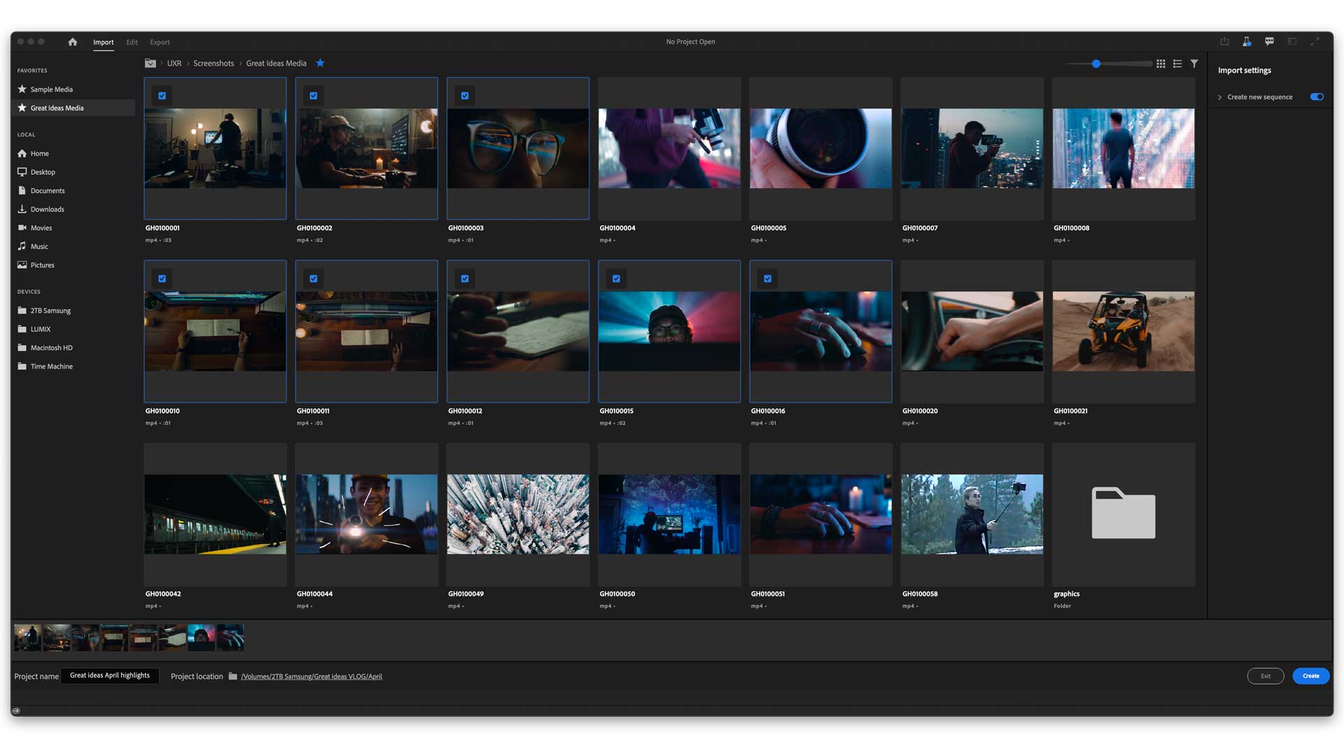Open the beta flask feedback icon
Screen dimensions: 1344x756
click(1247, 42)
